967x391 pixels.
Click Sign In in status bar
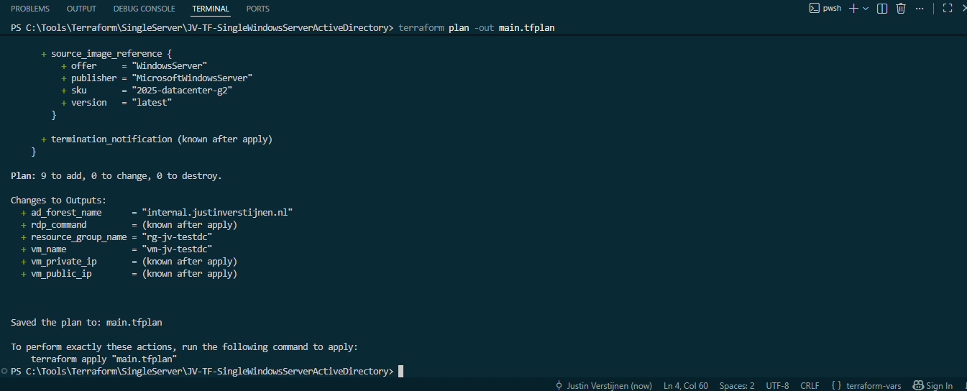pyautogui.click(x=939, y=385)
